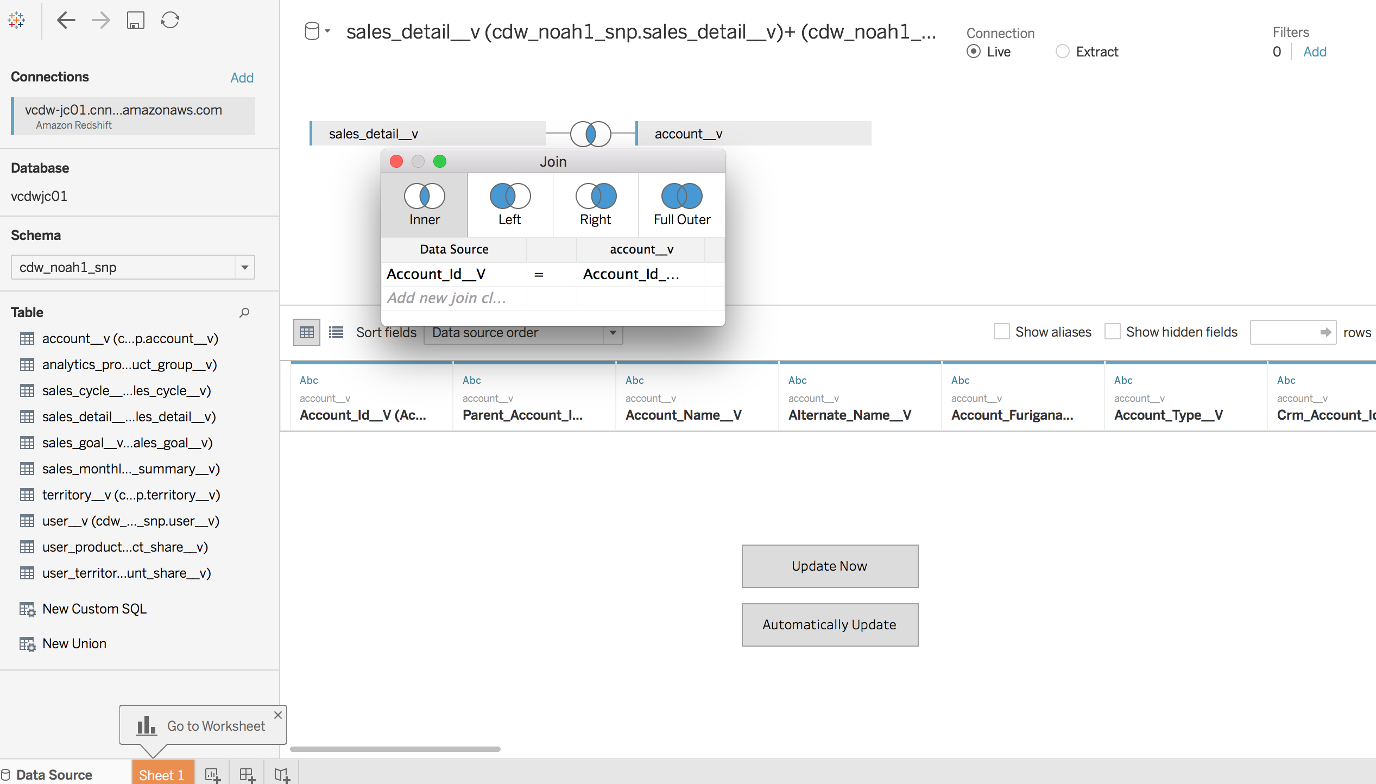Switch to the Sheet 1 tab

coord(162,775)
